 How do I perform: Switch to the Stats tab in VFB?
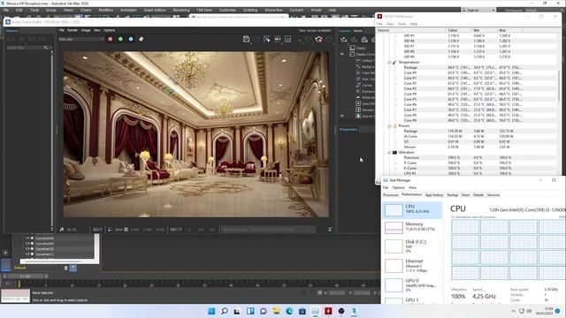[357, 31]
